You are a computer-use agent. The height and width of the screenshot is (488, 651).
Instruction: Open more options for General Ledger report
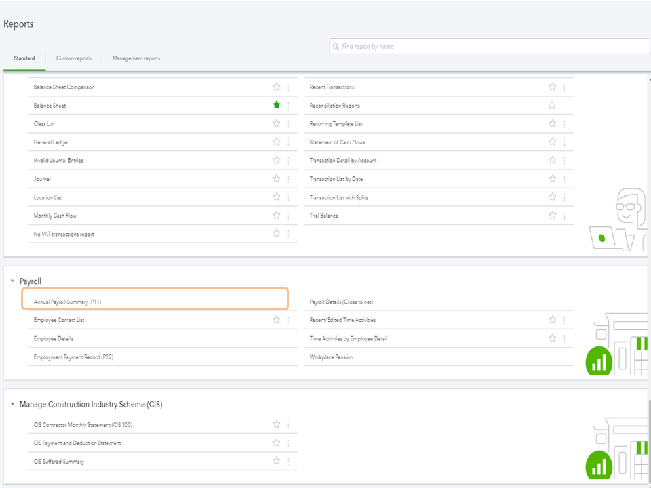288,142
